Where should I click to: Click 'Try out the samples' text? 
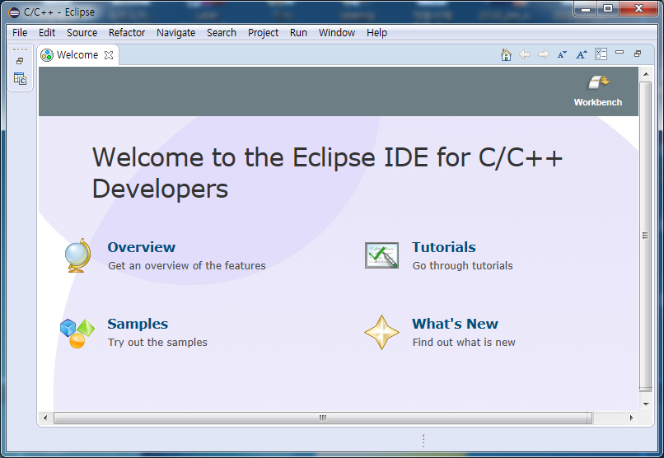tap(157, 343)
